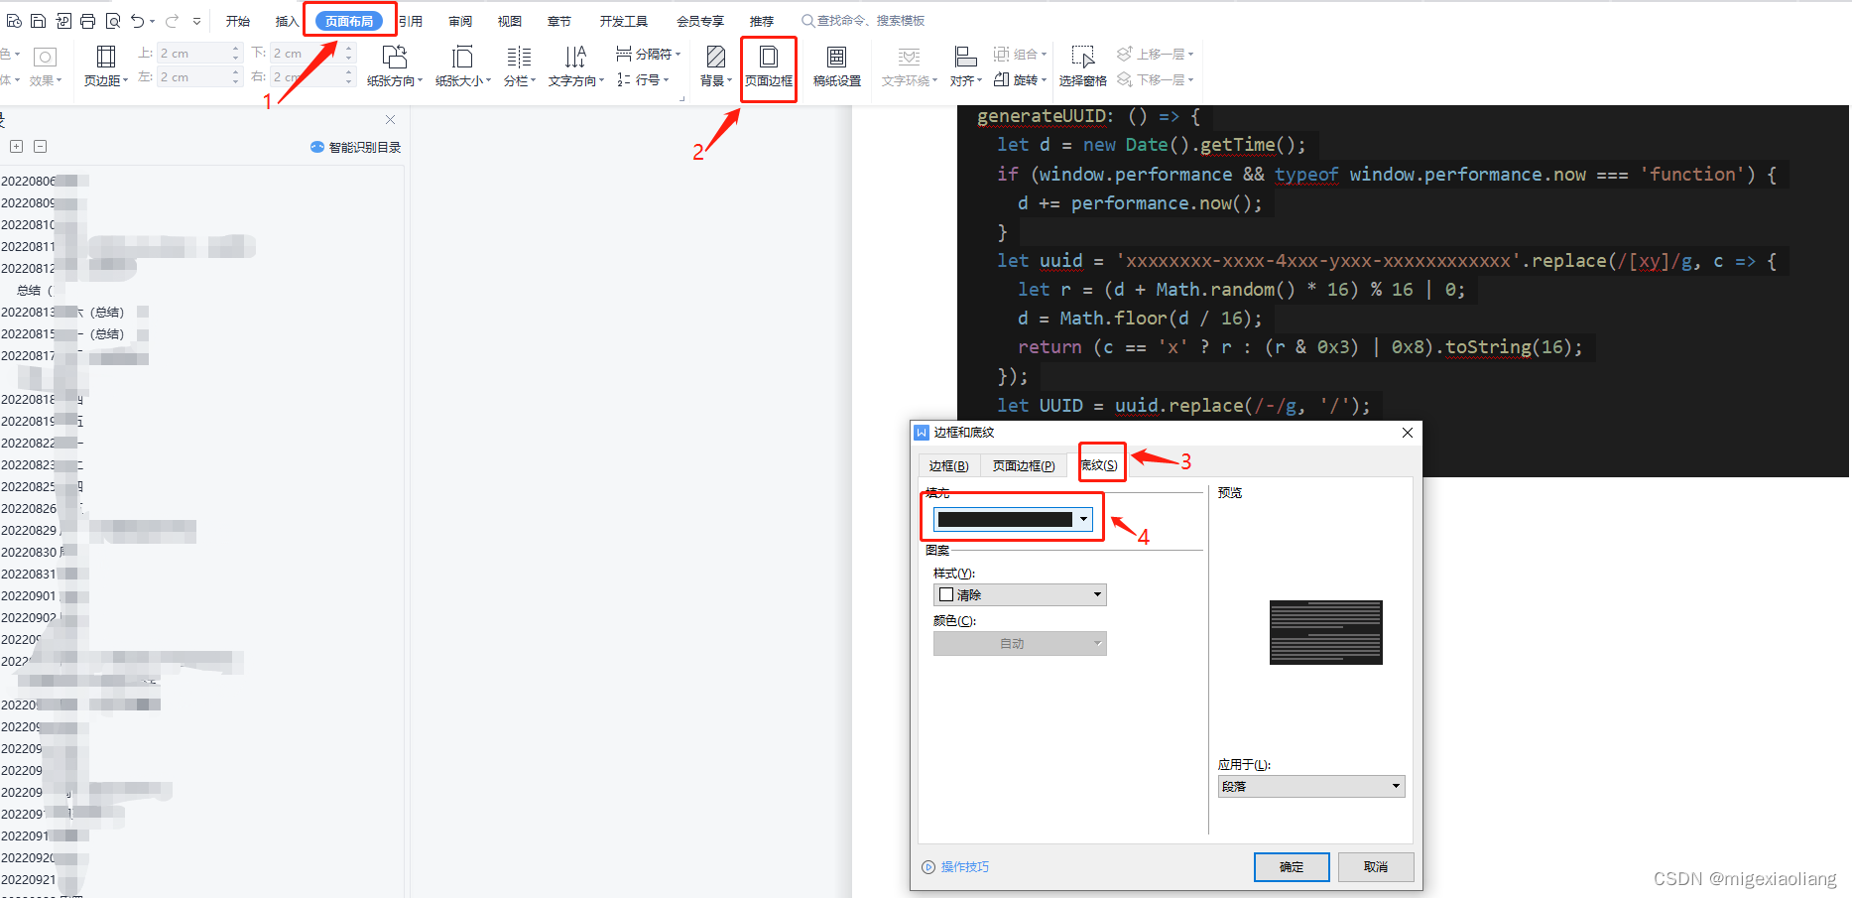
Task: Click expand-all plus icon in navigation pane
Action: 17,147
